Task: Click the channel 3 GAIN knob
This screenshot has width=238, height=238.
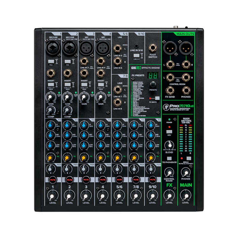Action: pyautogui.click(x=84, y=97)
